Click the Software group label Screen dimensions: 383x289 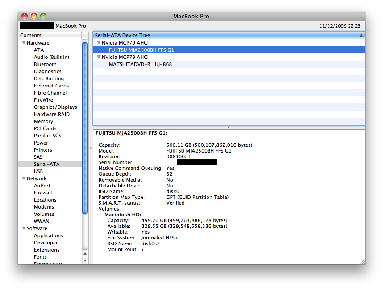coord(37,228)
